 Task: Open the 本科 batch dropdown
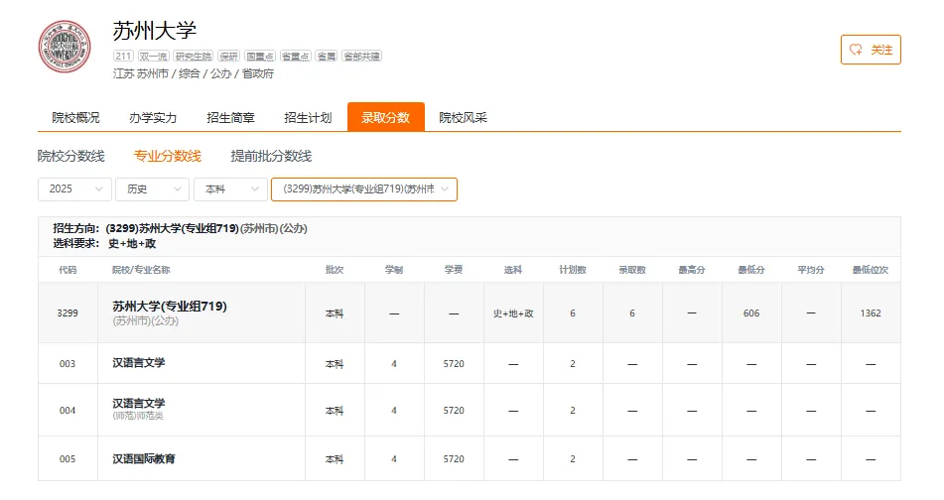click(230, 188)
